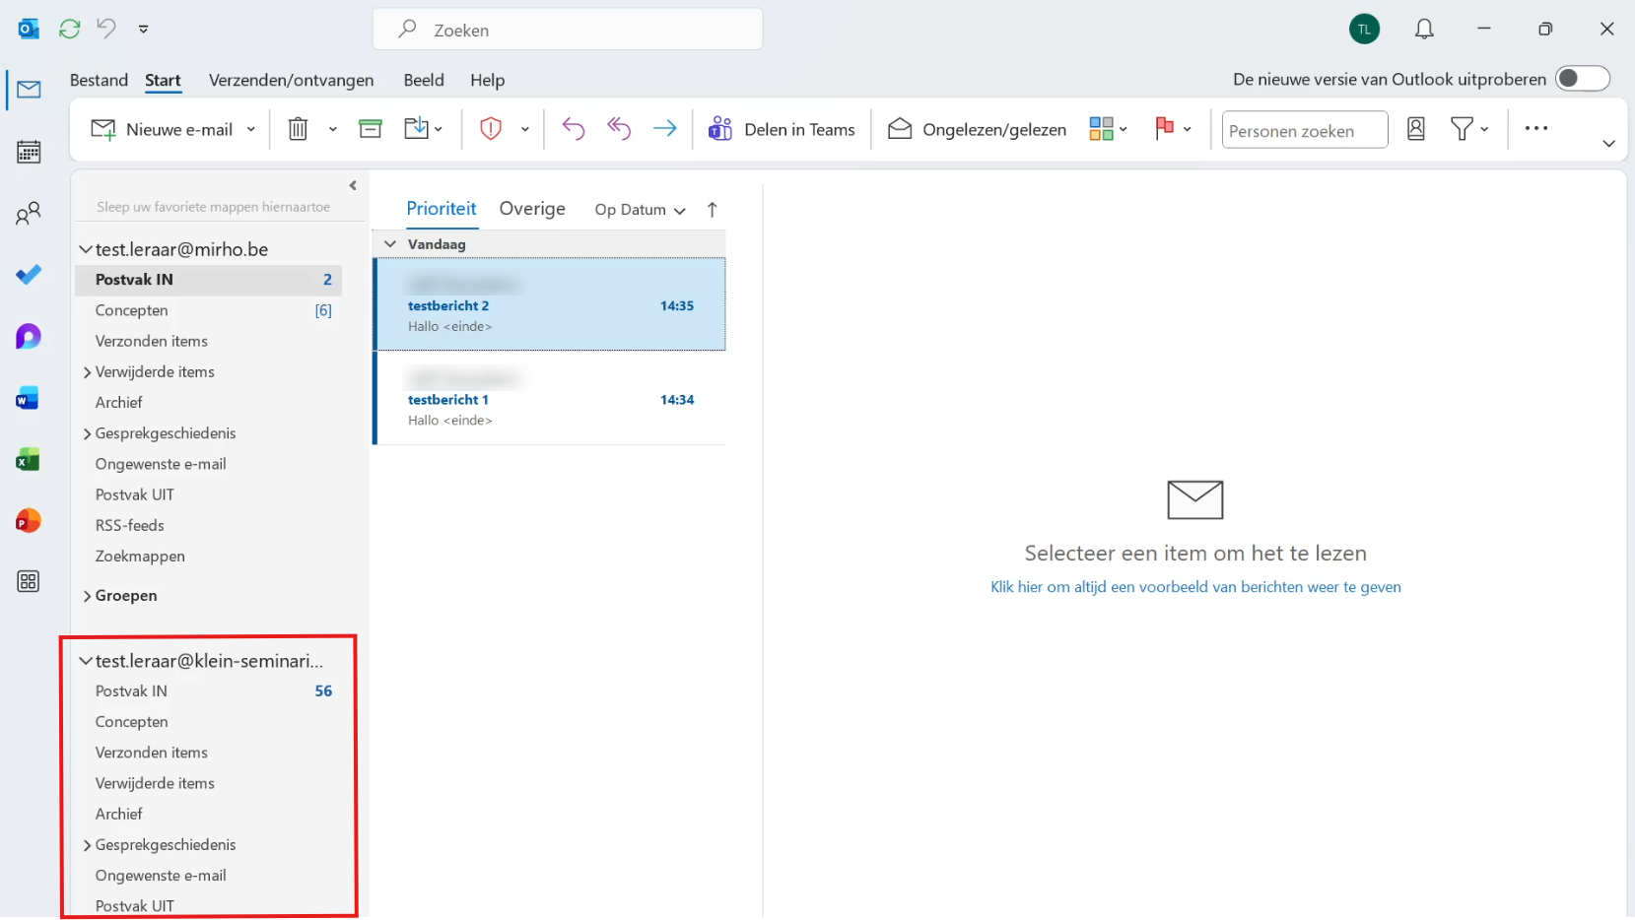Open the Op Datum sort dropdown

[640, 210]
